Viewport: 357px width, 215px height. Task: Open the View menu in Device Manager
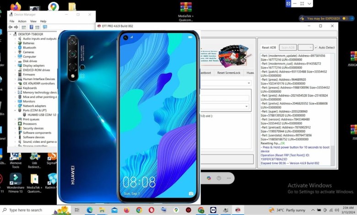(33, 21)
